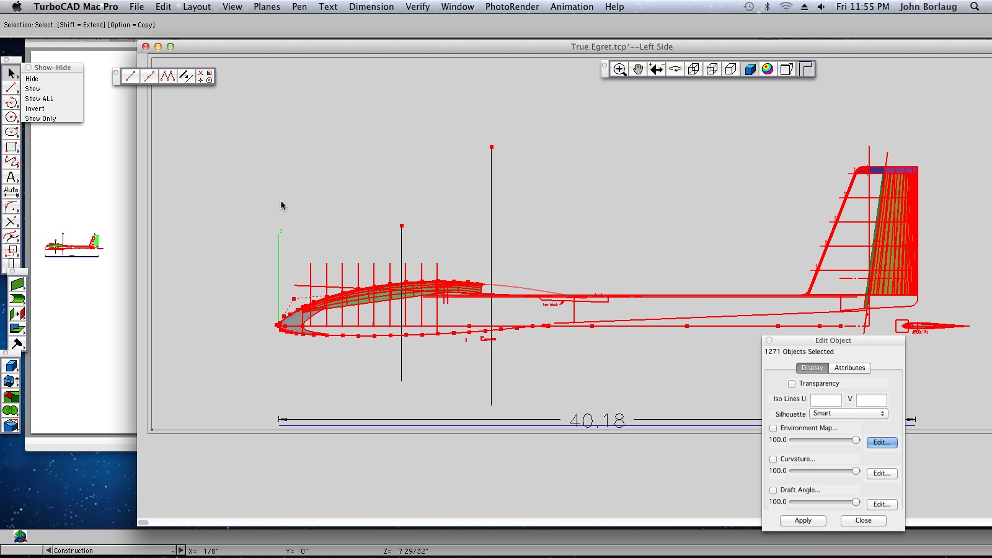Image resolution: width=992 pixels, height=558 pixels.
Task: Pick the green spheres Boolean tool
Action: click(11, 411)
